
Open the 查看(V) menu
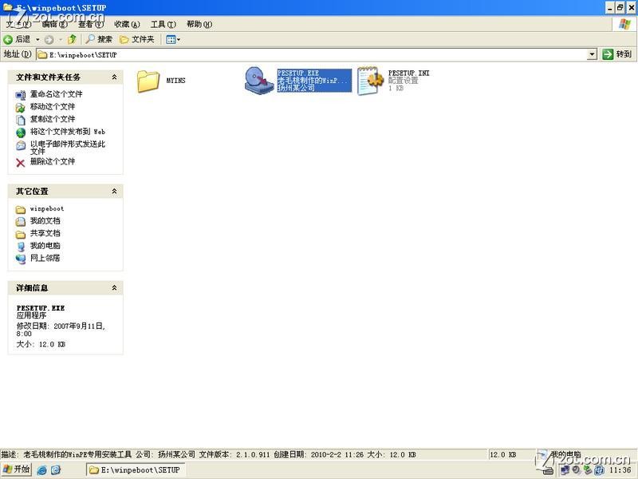click(90, 24)
